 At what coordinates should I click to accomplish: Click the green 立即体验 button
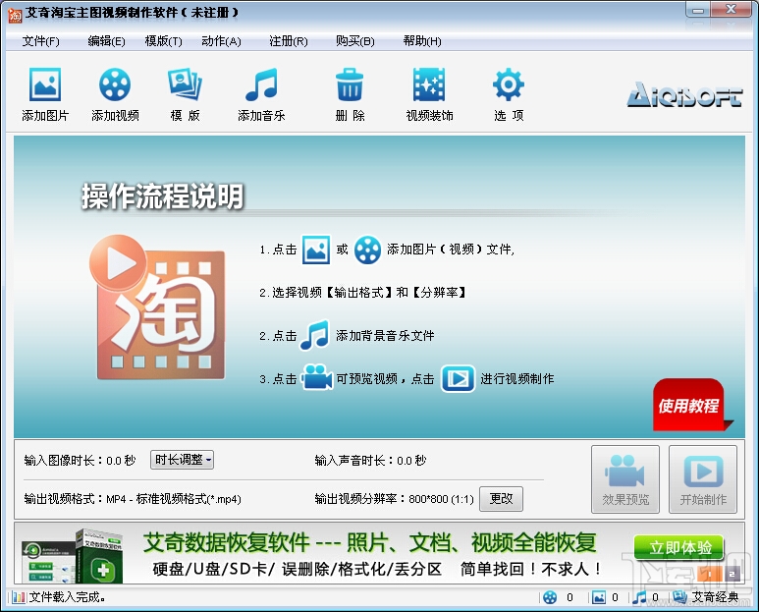pos(678,547)
